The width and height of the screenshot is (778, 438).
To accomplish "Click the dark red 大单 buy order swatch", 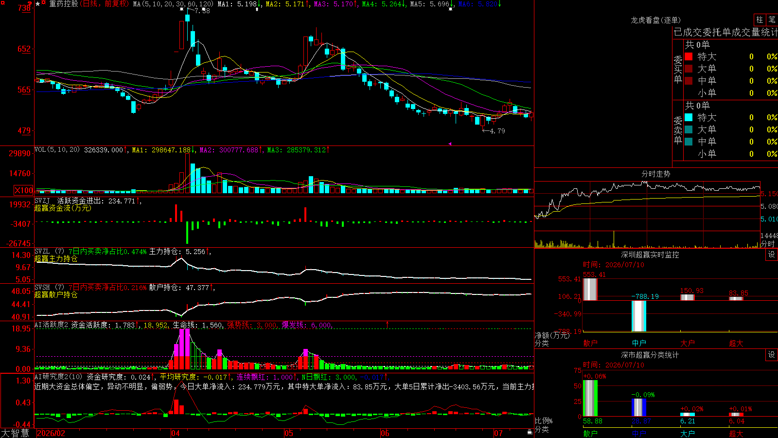I will click(689, 69).
